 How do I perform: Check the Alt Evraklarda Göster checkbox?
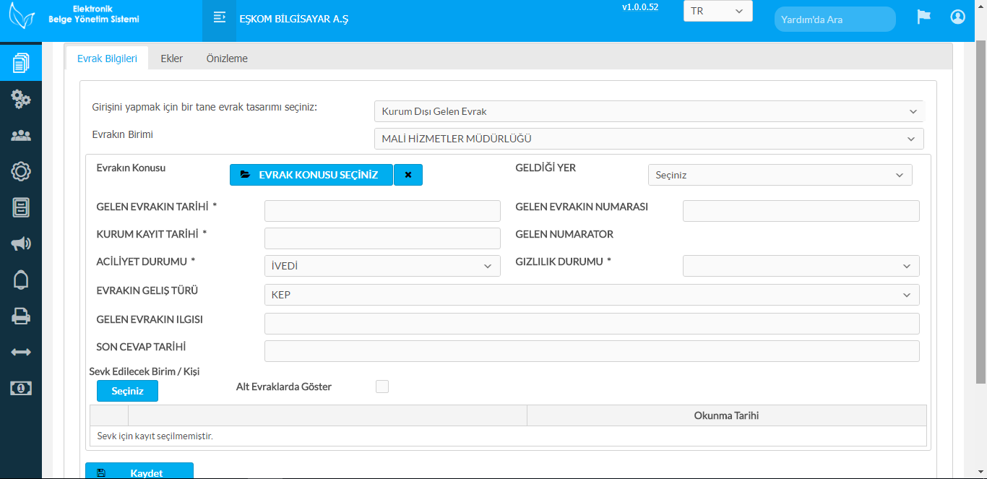tap(382, 387)
